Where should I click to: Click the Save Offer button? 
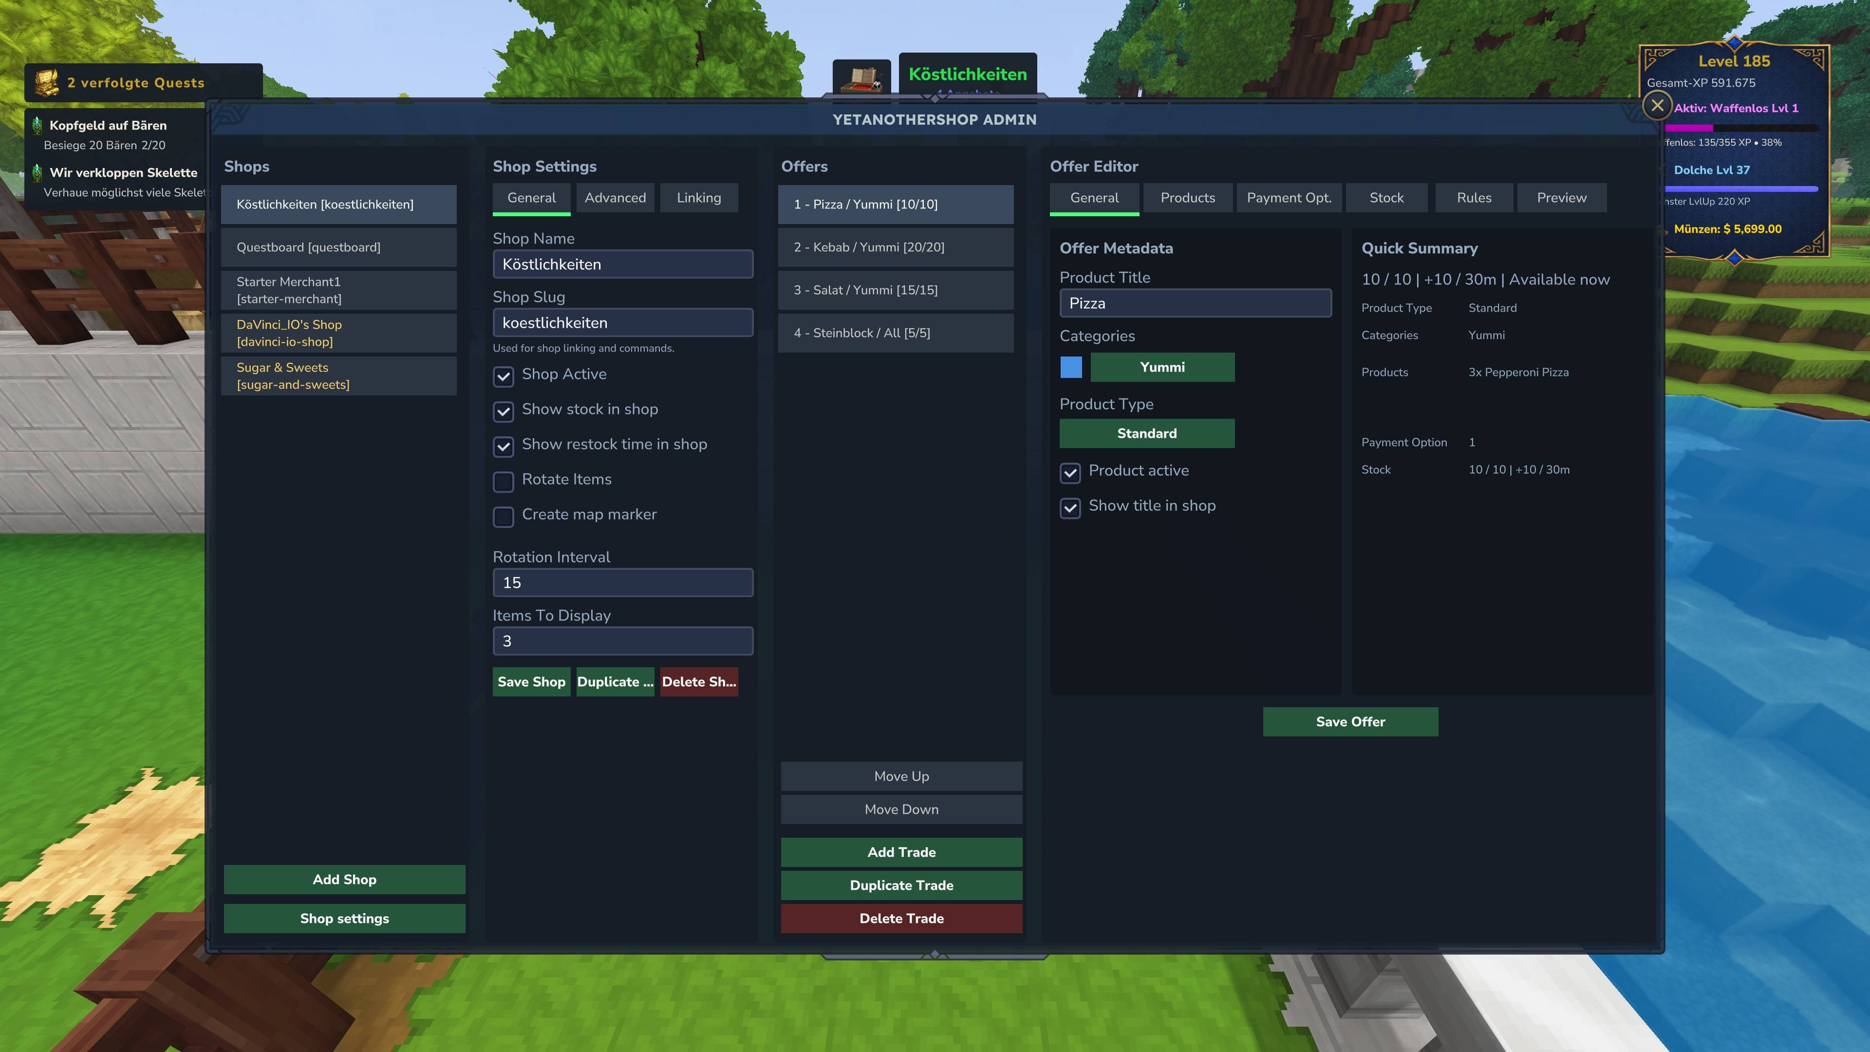click(x=1350, y=722)
